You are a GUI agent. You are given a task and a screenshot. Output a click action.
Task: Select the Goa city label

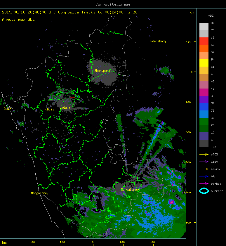coord(7,109)
